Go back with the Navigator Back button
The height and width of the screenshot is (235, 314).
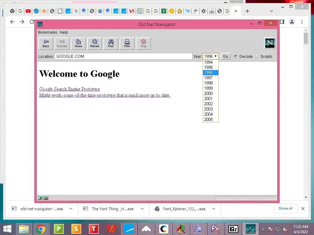point(46,43)
